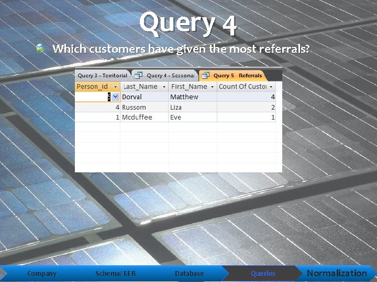Image resolution: width=377 pixels, height=282 pixels.
Task: Select the First_Name column header
Action: [193, 87]
